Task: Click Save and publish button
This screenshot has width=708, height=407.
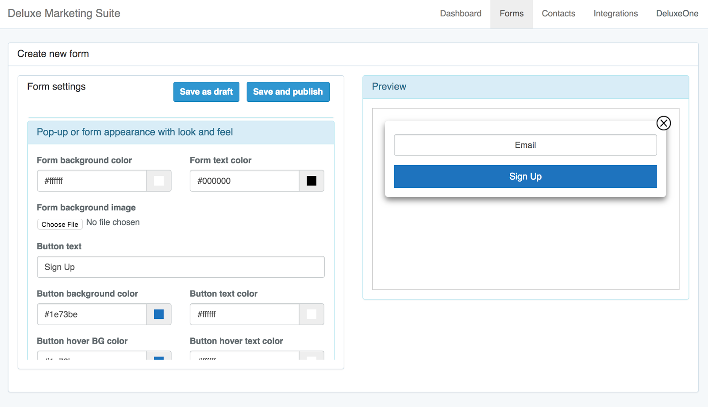Action: tap(288, 92)
